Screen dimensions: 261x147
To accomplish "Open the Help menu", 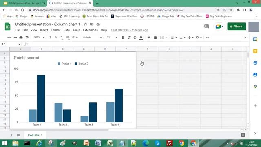I will (x=104, y=30).
